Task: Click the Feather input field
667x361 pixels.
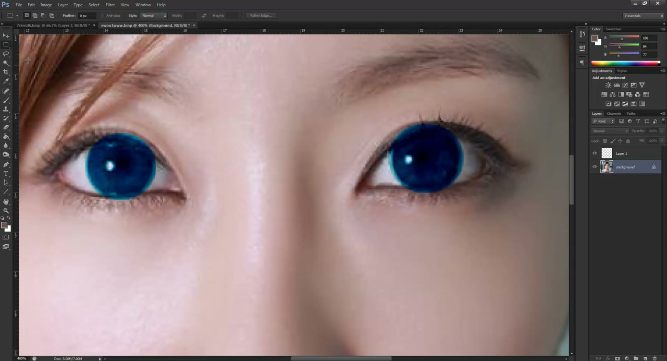Action: pyautogui.click(x=87, y=16)
